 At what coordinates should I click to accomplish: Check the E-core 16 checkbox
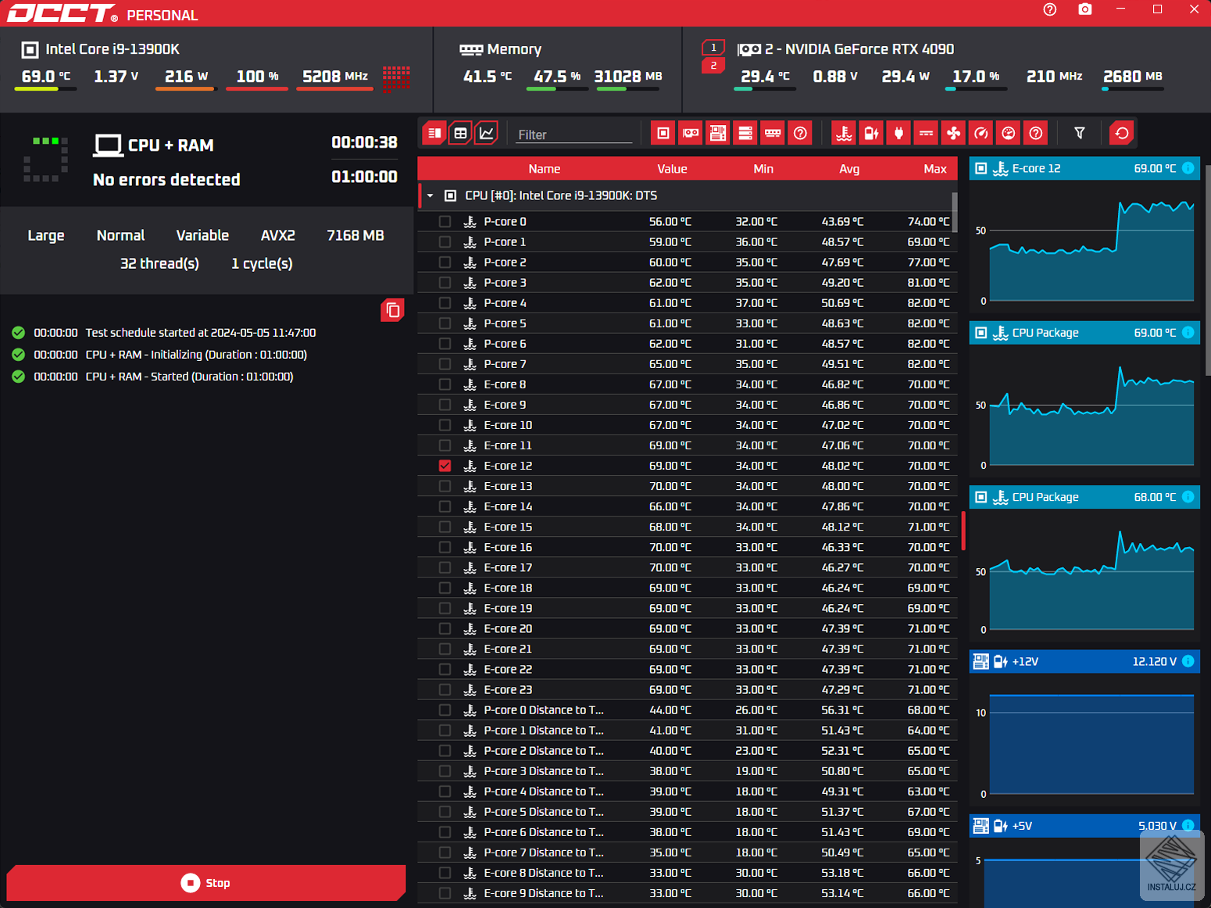pos(445,547)
